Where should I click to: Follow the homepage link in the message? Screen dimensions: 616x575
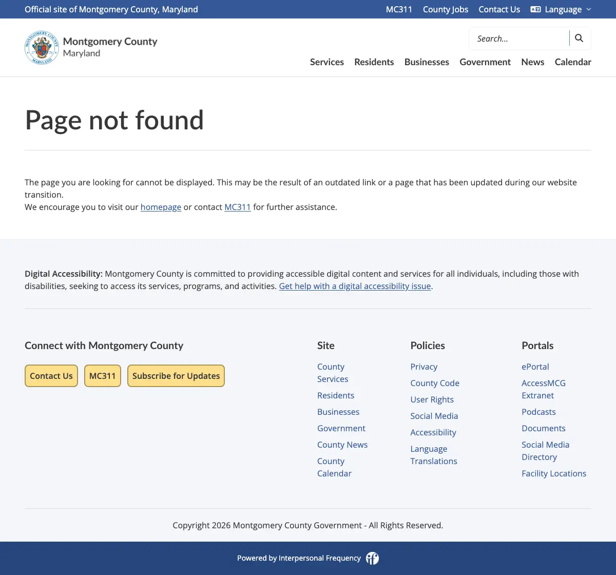click(x=161, y=207)
